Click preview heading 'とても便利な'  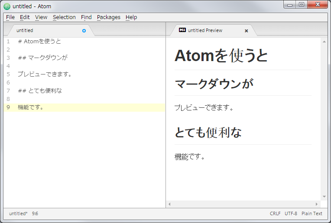208,133
